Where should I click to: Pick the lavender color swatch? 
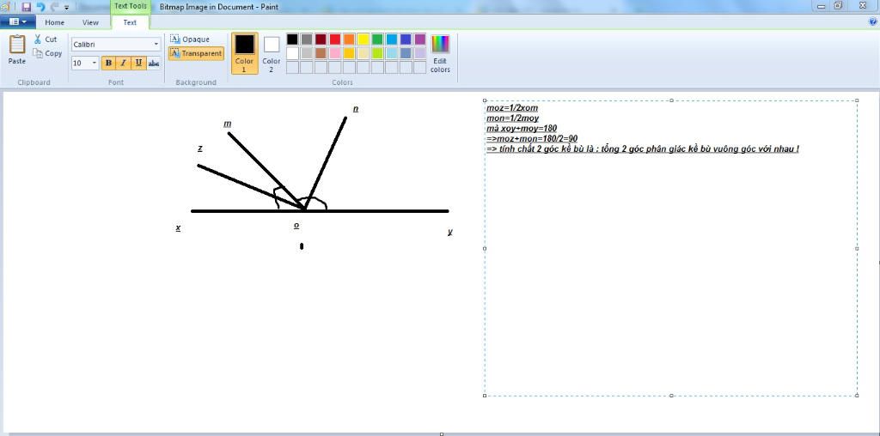[x=419, y=53]
